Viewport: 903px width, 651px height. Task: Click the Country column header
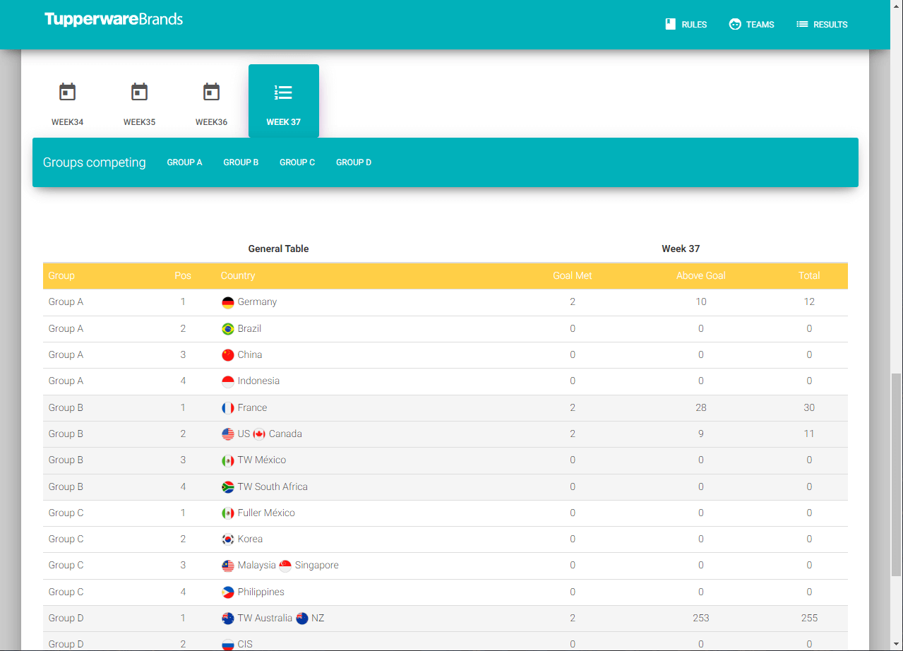pos(238,275)
